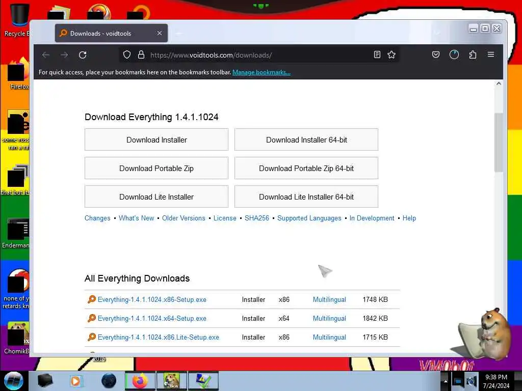This screenshot has height=391, width=522.
Task: Show hidden system tray icons arrow
Action: pyautogui.click(x=446, y=381)
